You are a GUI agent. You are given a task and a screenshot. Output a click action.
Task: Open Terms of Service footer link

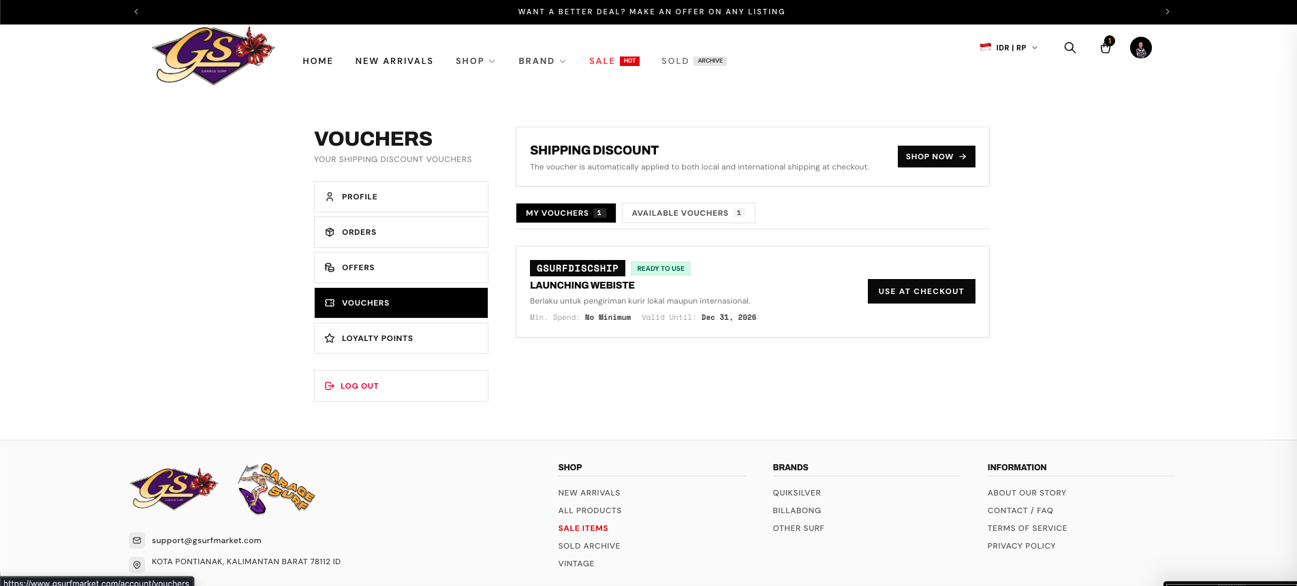[x=1027, y=528]
